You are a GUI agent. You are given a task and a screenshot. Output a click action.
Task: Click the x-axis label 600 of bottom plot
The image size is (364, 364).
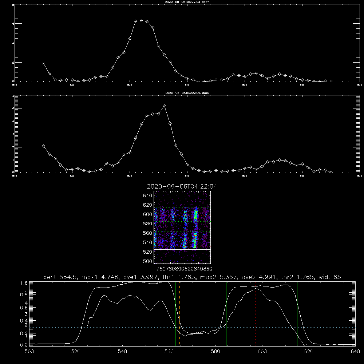[262, 352]
